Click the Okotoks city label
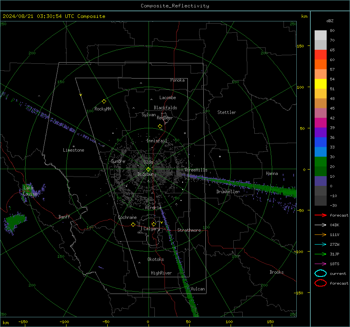 tap(156, 259)
